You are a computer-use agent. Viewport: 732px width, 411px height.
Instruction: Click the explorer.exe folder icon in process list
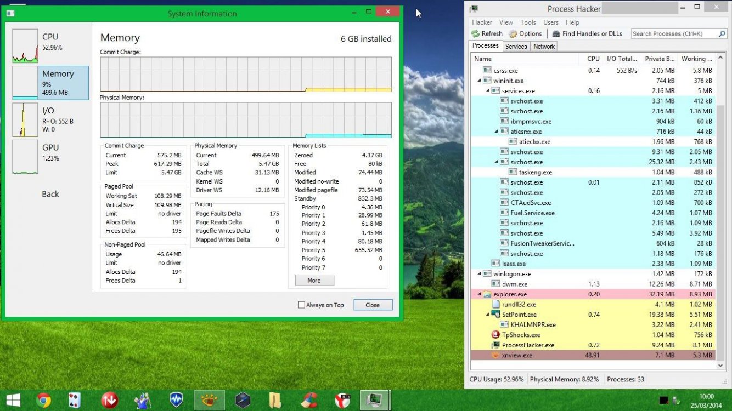[x=487, y=294]
